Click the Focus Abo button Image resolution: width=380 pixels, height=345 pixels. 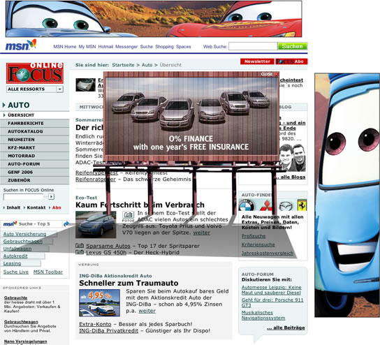pyautogui.click(x=291, y=61)
